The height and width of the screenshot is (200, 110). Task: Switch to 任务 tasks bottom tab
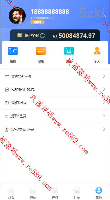[55, 193]
